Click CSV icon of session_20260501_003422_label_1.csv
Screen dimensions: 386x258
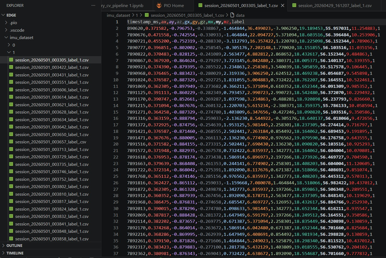tap(11, 67)
